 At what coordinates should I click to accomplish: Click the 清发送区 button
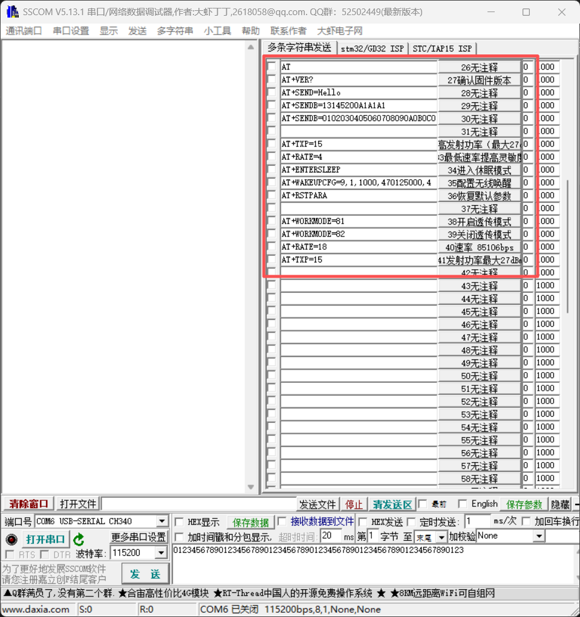point(393,504)
